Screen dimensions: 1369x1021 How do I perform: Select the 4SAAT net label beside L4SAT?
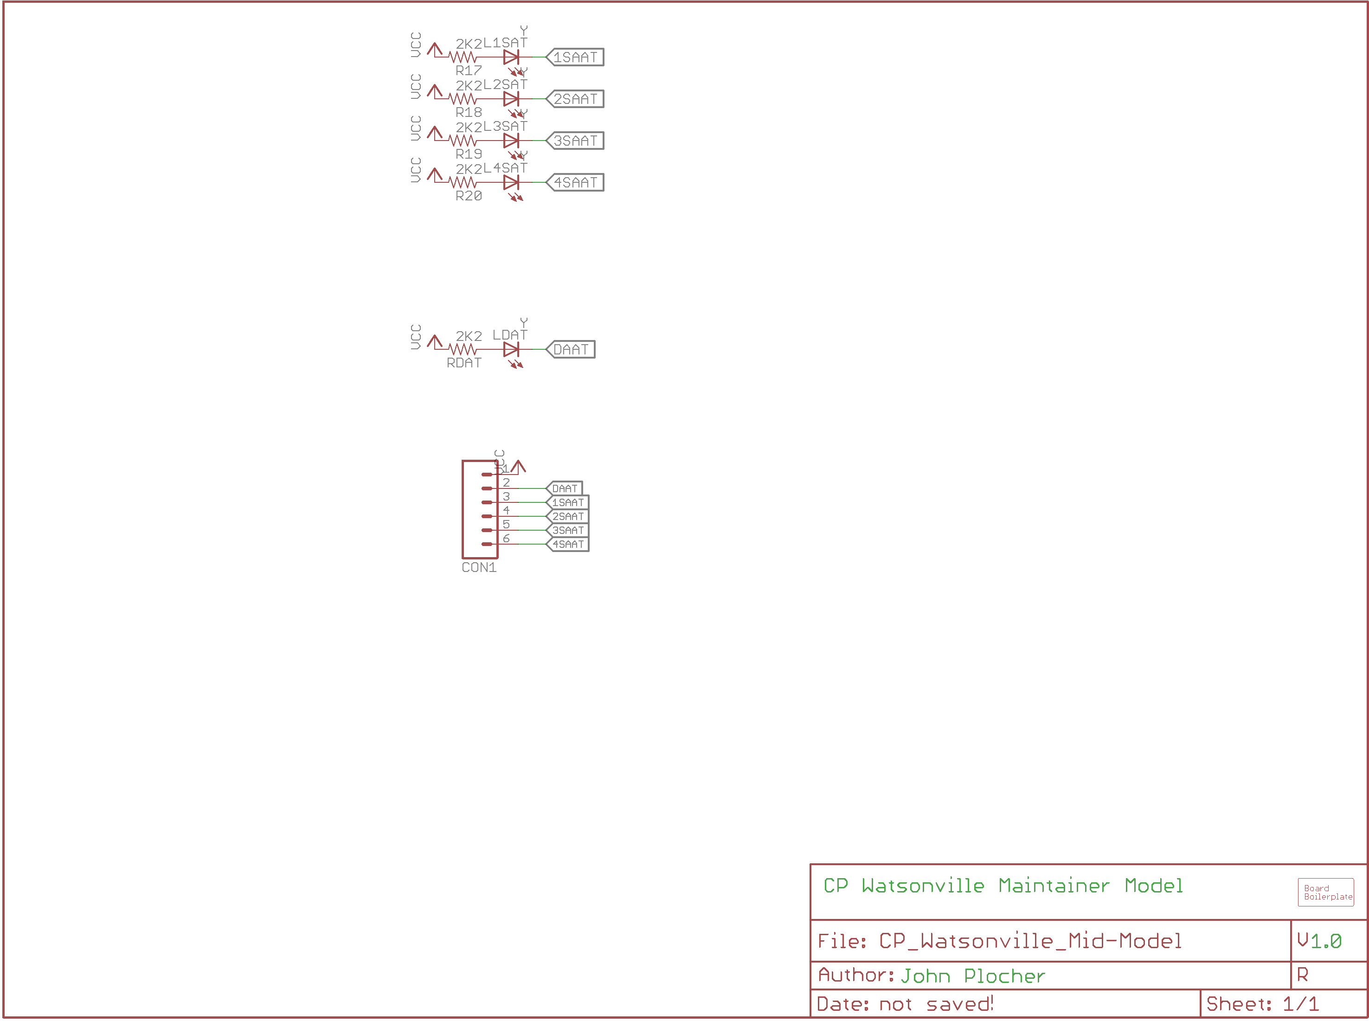tap(575, 182)
